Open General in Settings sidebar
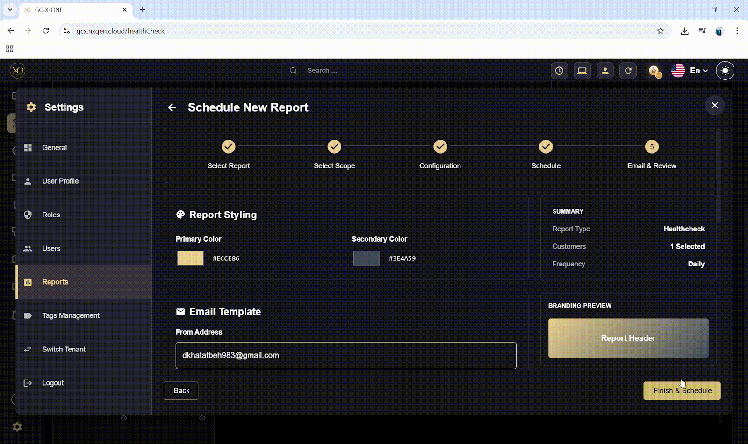Screen dimensions: 748x444 click(x=54, y=148)
